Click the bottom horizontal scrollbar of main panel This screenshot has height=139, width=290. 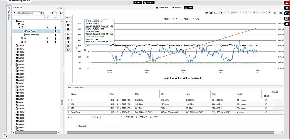[x=171, y=132]
